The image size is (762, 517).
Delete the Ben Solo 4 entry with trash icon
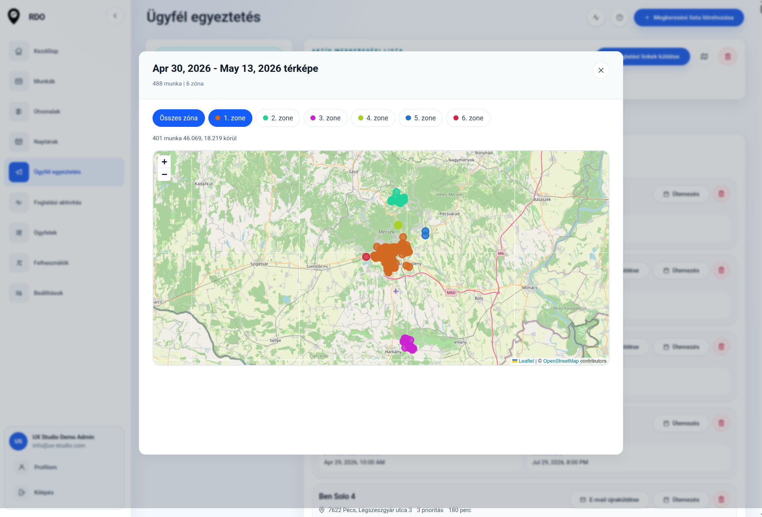click(x=721, y=499)
